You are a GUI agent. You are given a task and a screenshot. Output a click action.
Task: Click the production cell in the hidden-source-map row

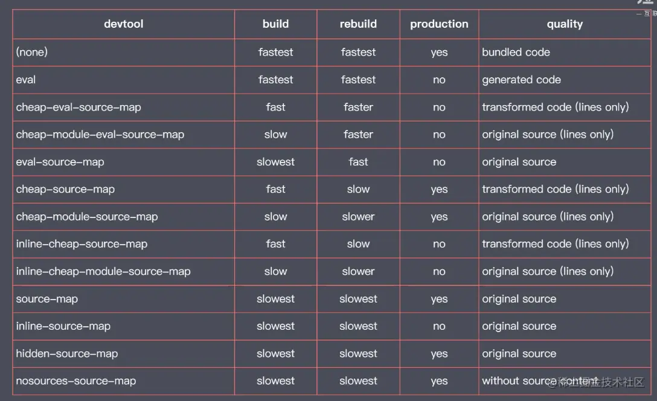click(x=439, y=354)
